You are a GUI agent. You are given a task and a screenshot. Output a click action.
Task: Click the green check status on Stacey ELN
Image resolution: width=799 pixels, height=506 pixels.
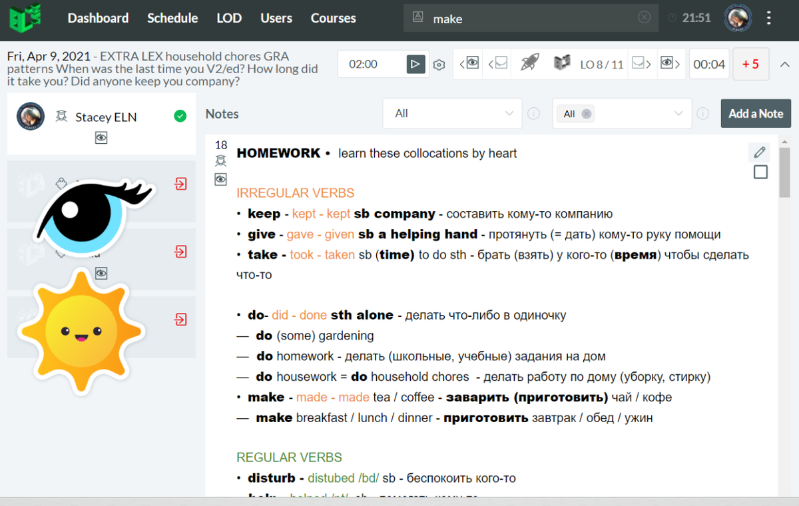click(180, 117)
